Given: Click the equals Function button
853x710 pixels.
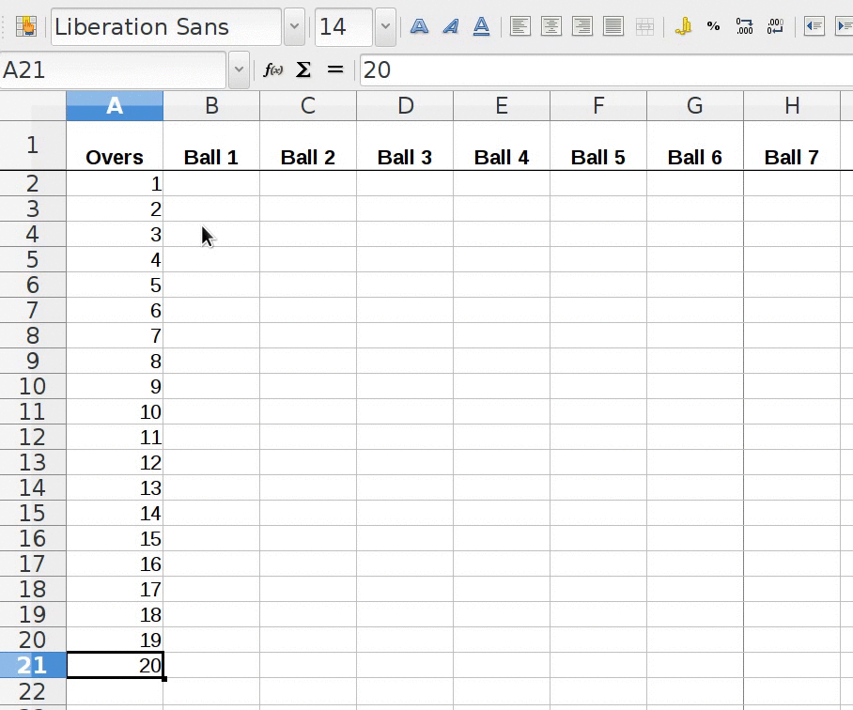Looking at the screenshot, I should [334, 70].
